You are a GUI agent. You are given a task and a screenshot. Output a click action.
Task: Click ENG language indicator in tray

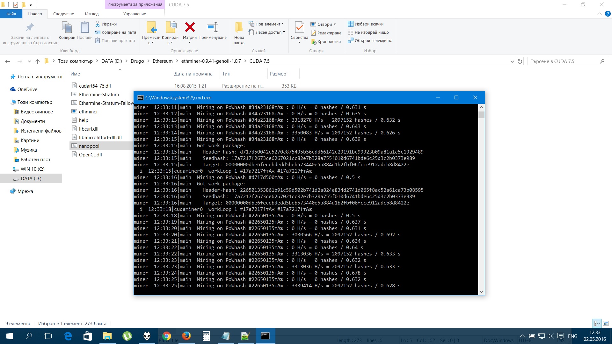coord(572,336)
